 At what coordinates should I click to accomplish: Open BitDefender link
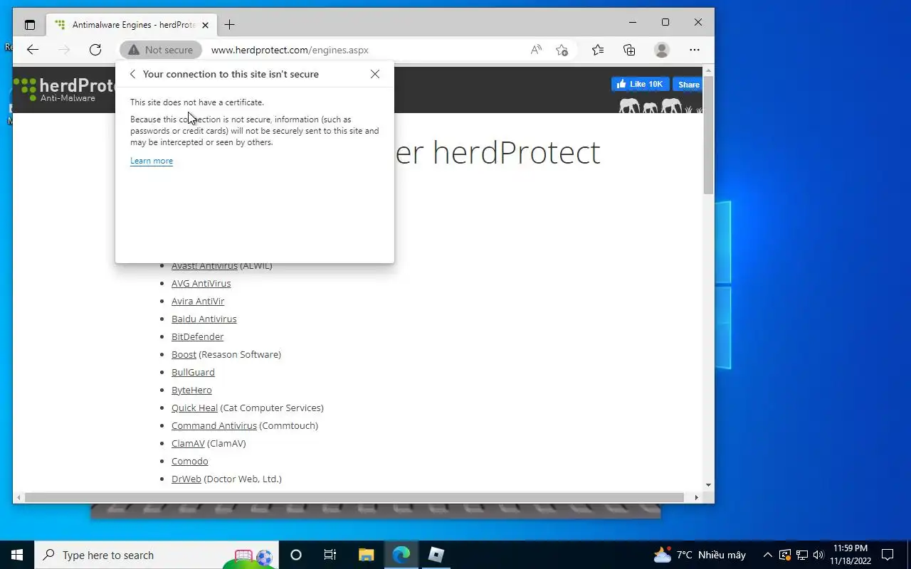[x=197, y=336]
